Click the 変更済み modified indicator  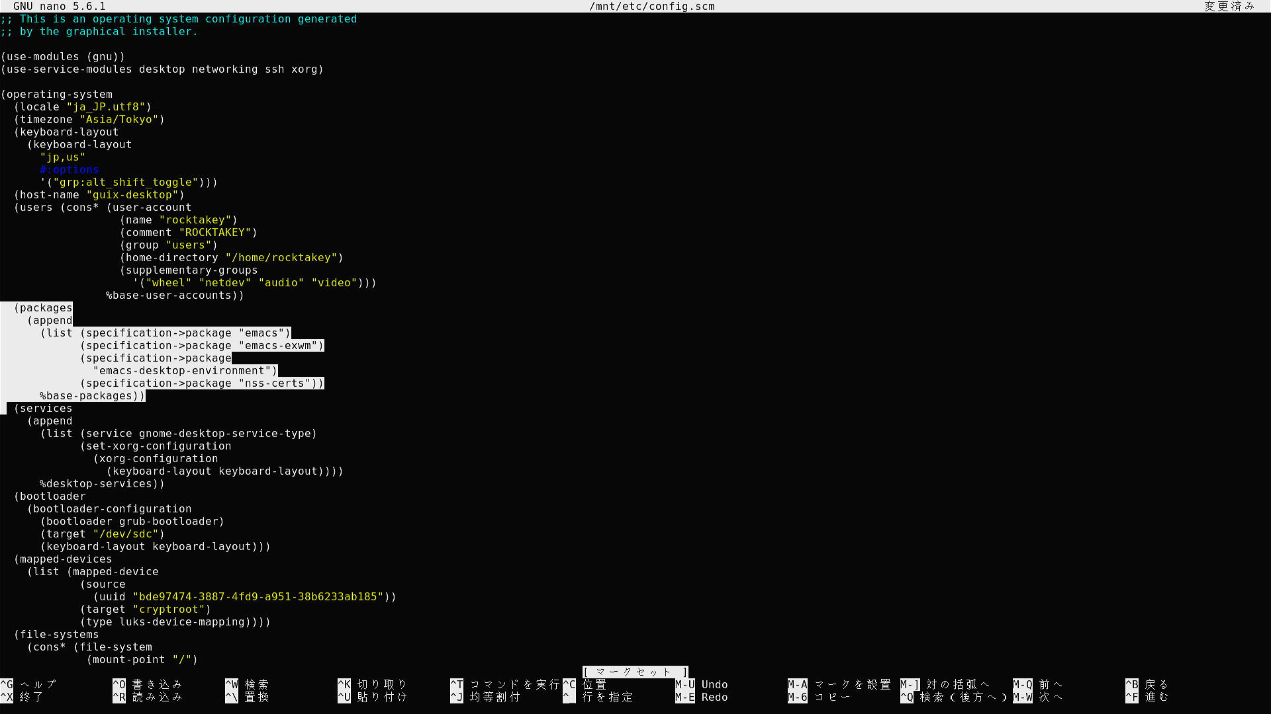pos(1229,7)
